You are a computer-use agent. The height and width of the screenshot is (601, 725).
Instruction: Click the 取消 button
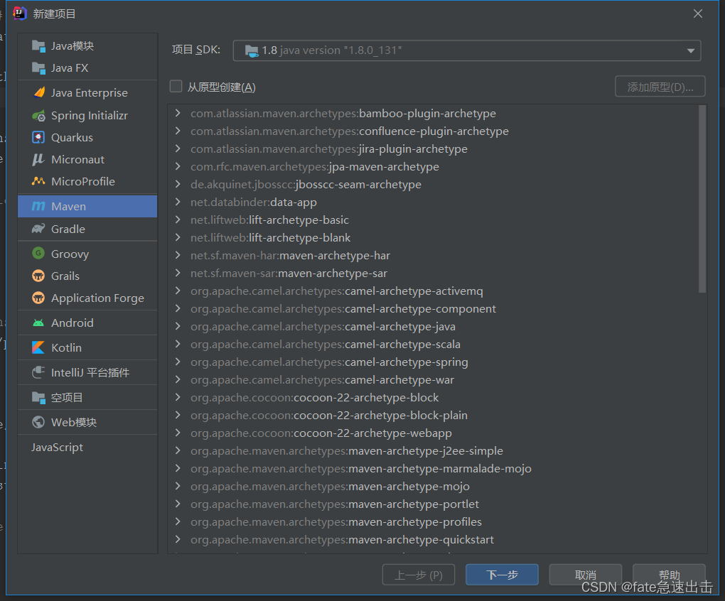coord(586,575)
